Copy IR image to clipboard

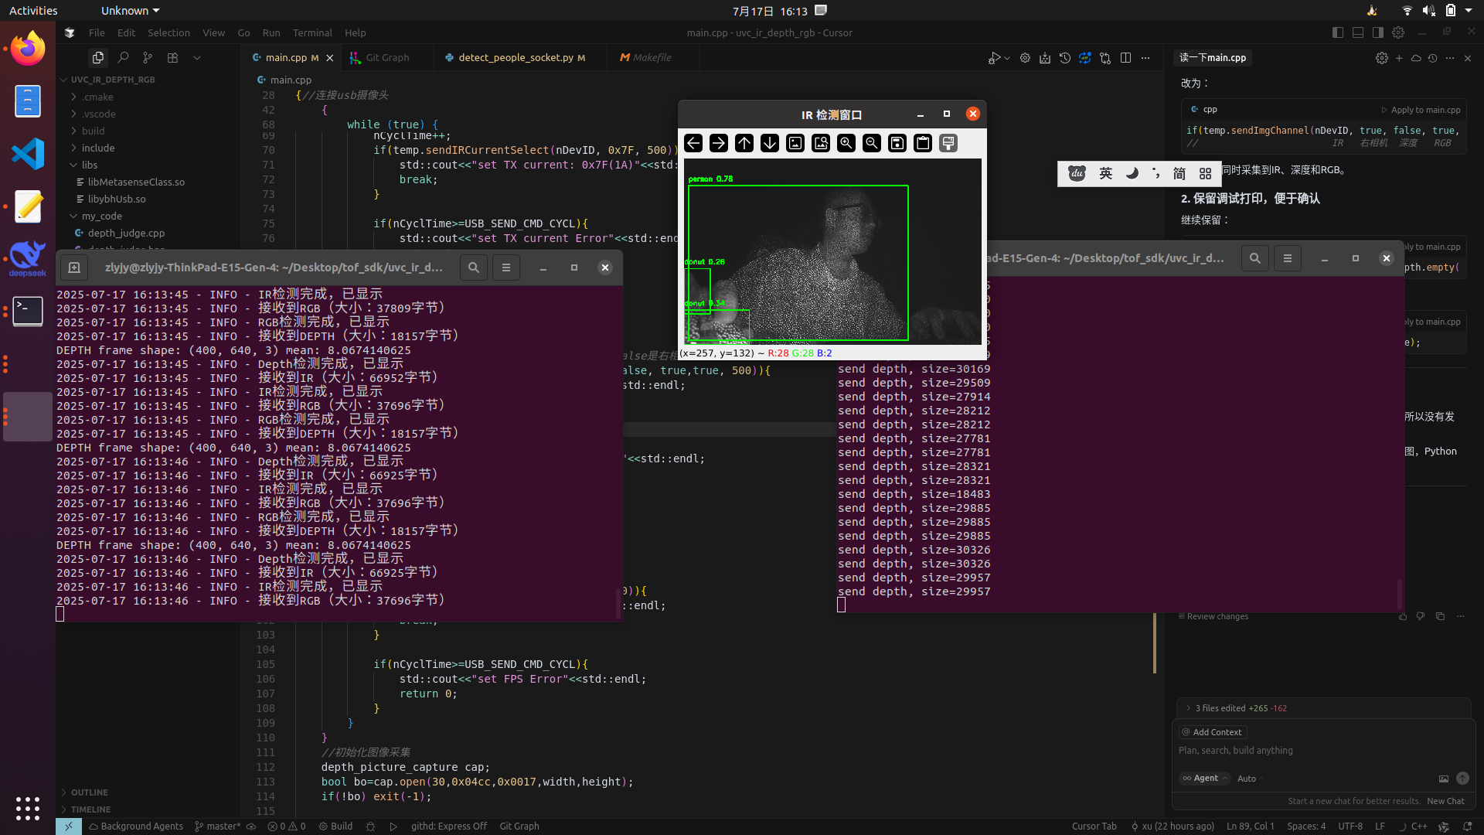[x=923, y=143]
